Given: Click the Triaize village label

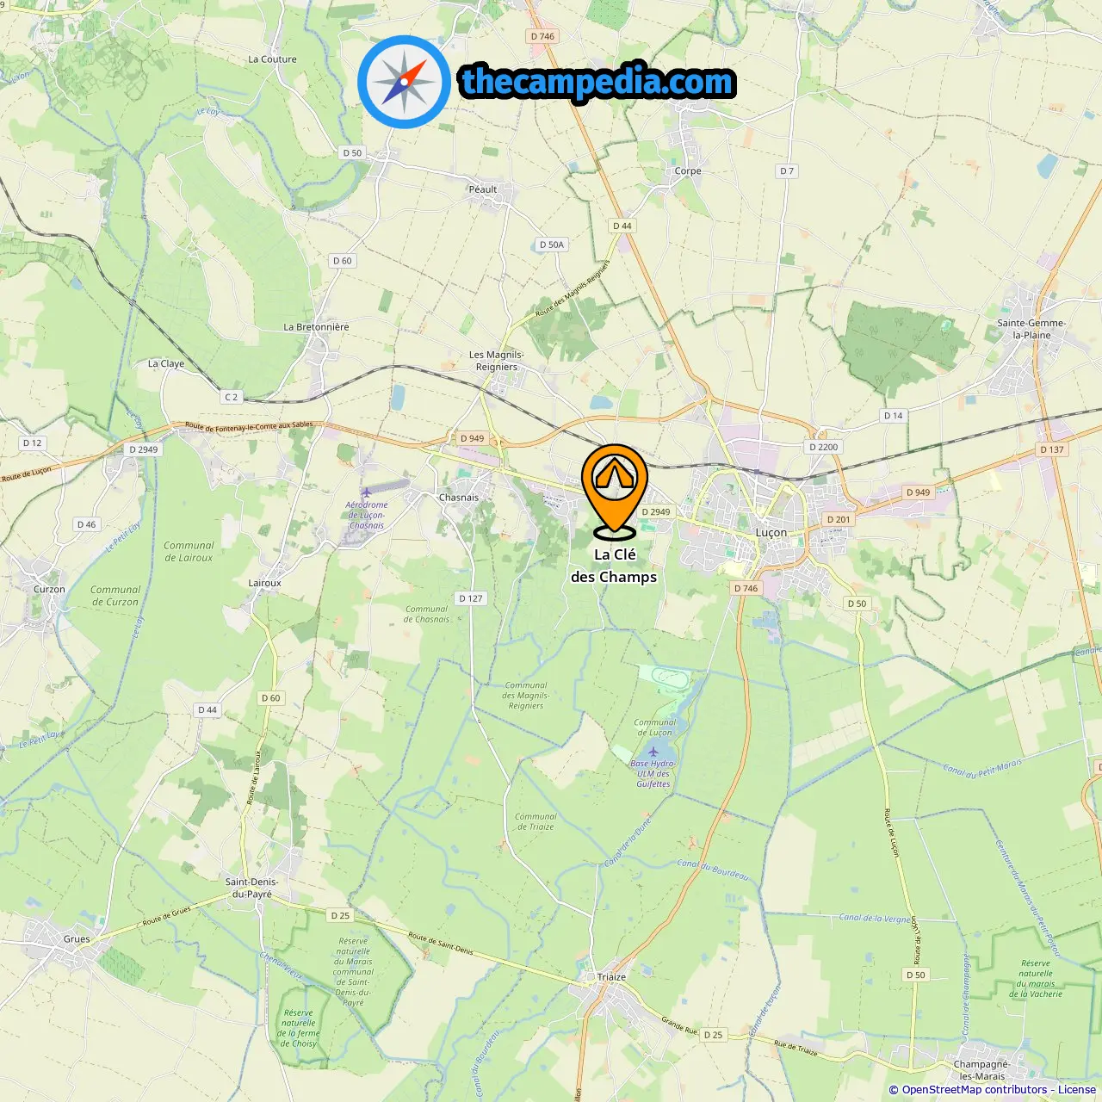Looking at the screenshot, I should pyautogui.click(x=612, y=977).
